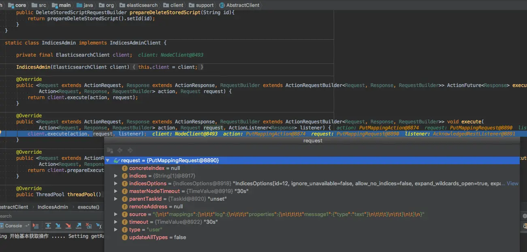
Task: Click the field icon next to timeout
Action: point(125,222)
